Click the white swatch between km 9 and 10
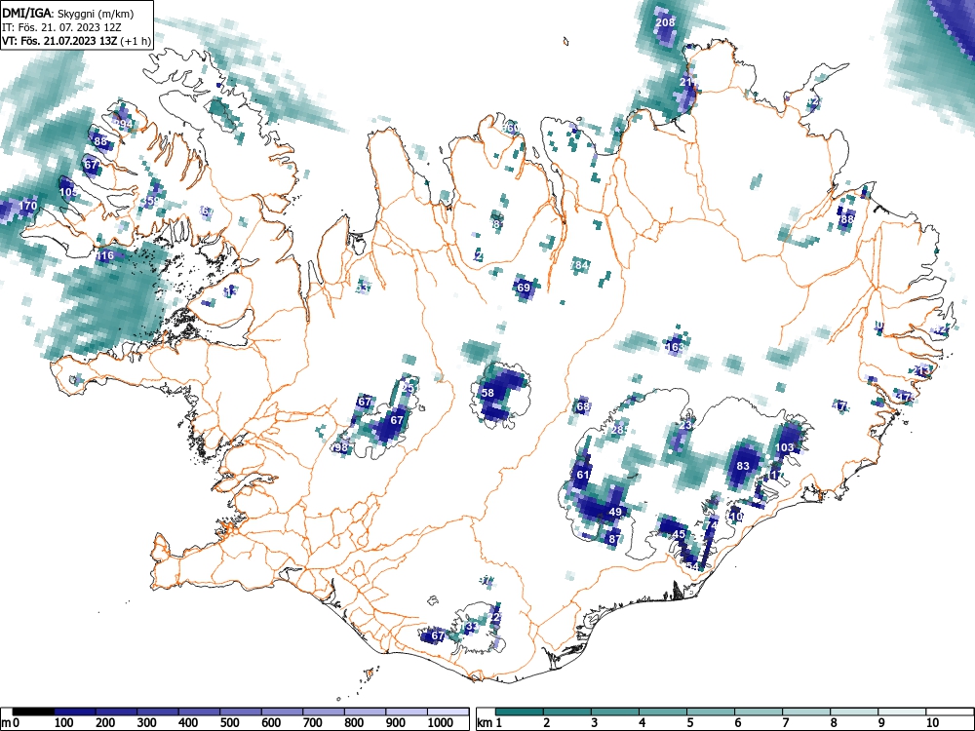Image resolution: width=975 pixels, height=731 pixels. pyautogui.click(x=902, y=712)
